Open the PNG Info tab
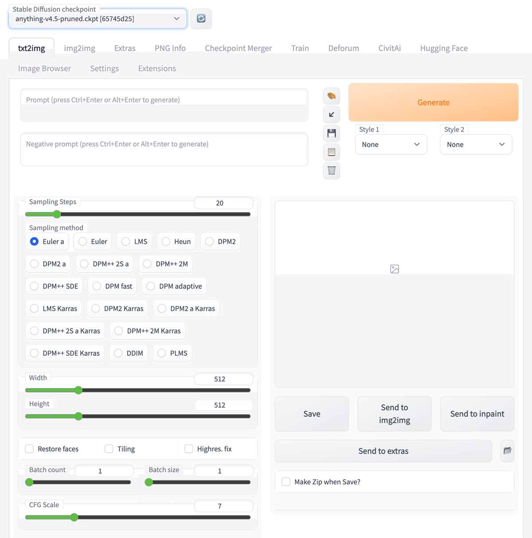Image resolution: width=532 pixels, height=538 pixels. tap(170, 48)
